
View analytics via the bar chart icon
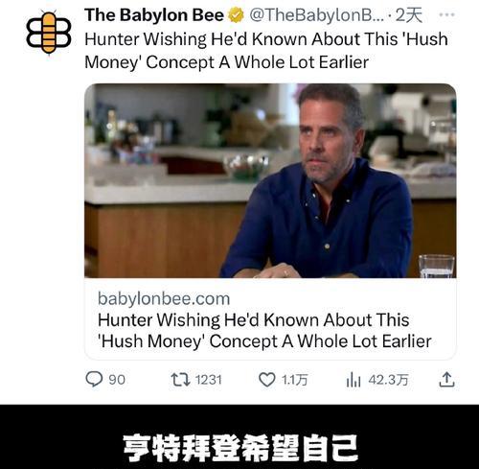tap(354, 380)
